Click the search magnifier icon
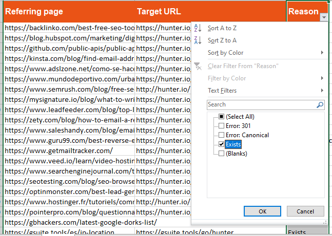This screenshot has height=236, width=332. point(320,104)
